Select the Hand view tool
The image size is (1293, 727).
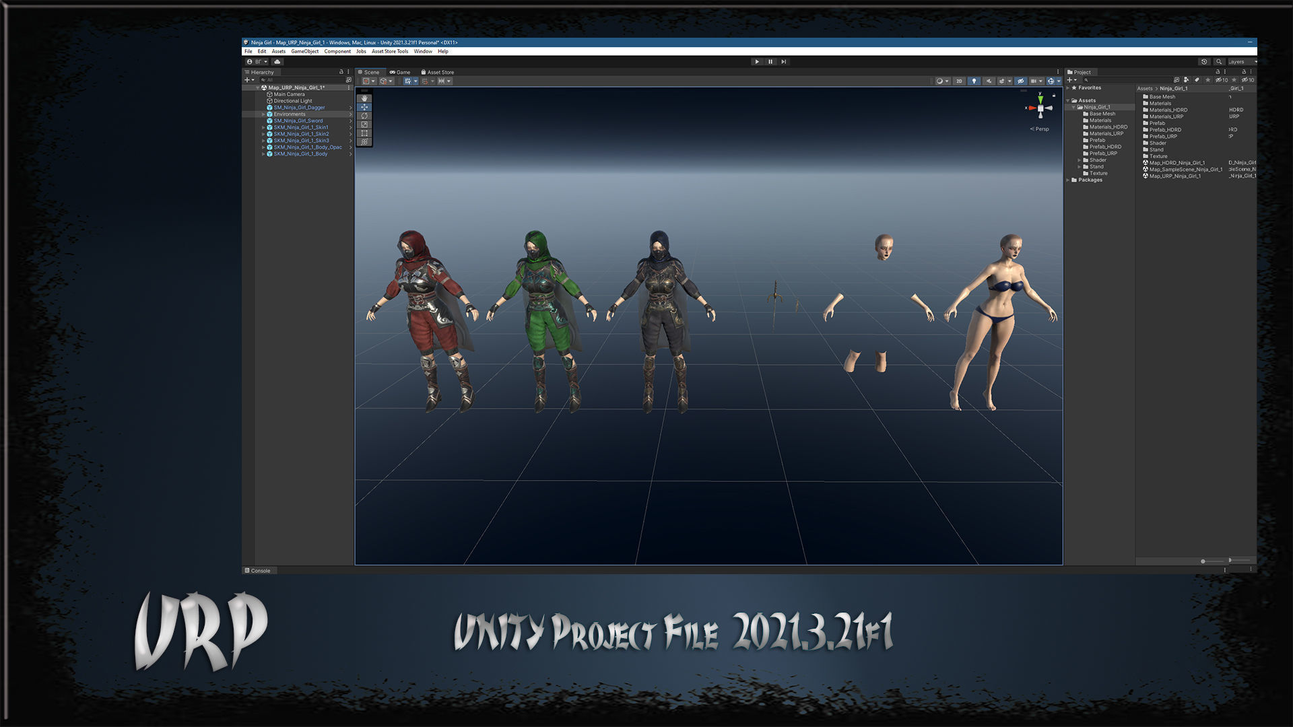(x=364, y=98)
